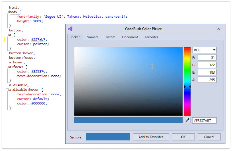This screenshot has height=151, width=232.
Task: Switch to the Named tab
Action: click(92, 37)
